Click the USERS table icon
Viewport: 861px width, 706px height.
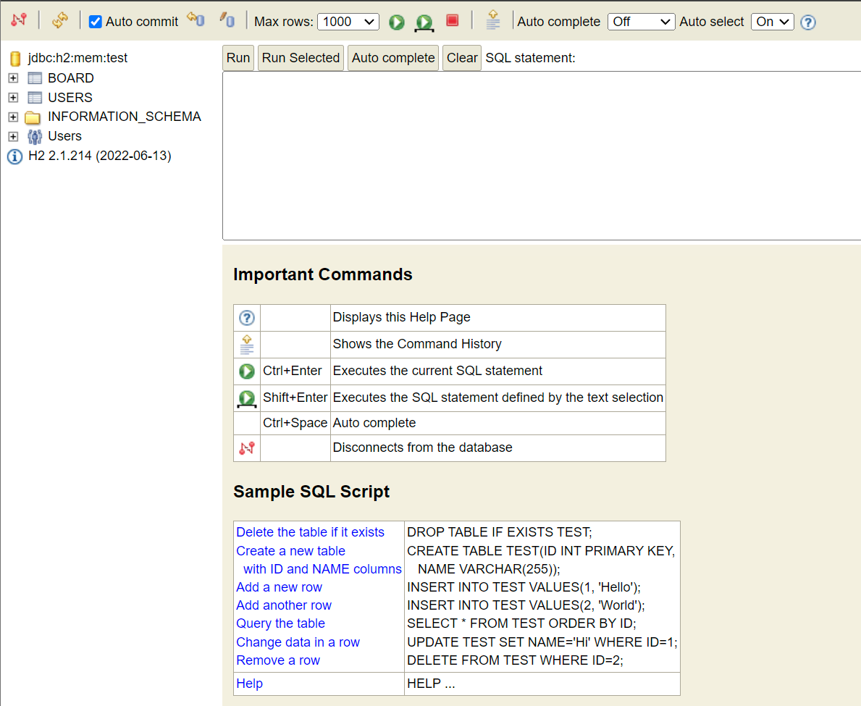point(35,98)
